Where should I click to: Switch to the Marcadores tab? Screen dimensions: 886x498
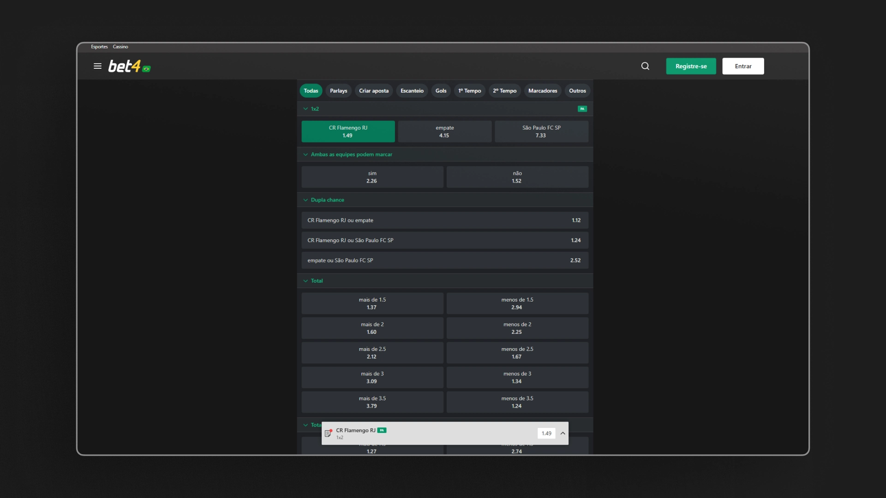tap(542, 91)
